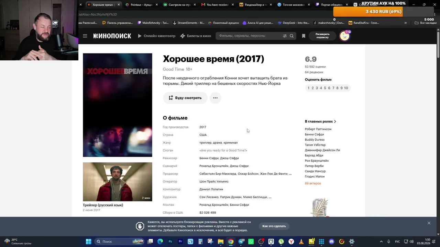Rate the film 7
The height and width of the screenshot is (247, 440).
333,88
